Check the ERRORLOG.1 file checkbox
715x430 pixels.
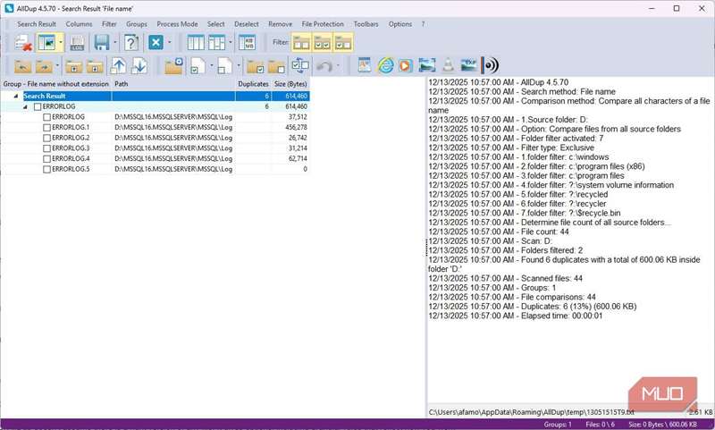point(46,128)
